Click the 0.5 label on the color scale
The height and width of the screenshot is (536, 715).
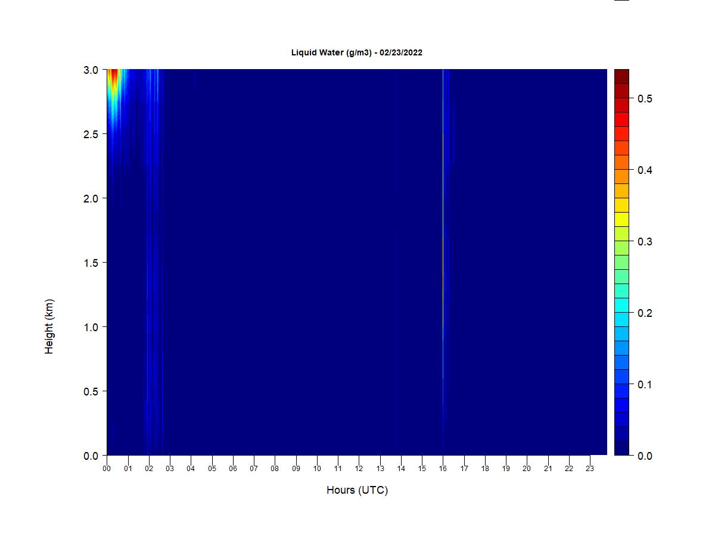(645, 98)
